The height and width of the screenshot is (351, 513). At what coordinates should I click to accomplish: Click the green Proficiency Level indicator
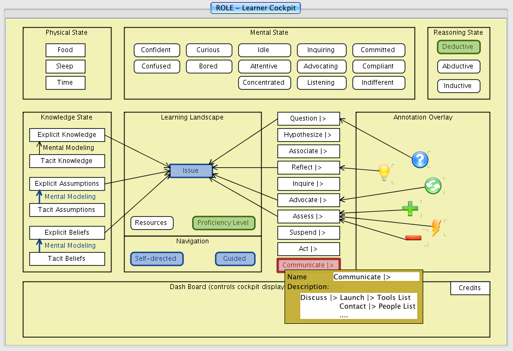[223, 223]
